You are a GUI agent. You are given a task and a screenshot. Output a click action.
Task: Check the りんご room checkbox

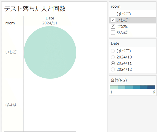point(113,33)
